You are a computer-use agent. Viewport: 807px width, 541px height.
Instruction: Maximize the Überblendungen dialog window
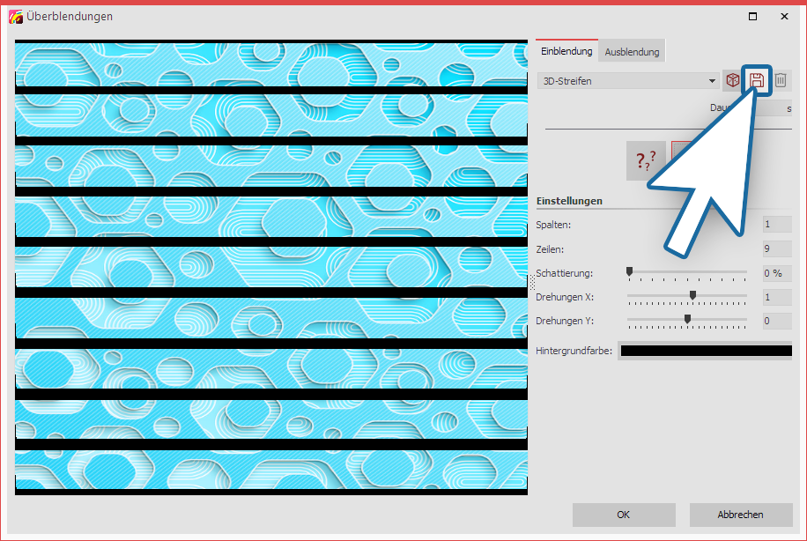[752, 16]
